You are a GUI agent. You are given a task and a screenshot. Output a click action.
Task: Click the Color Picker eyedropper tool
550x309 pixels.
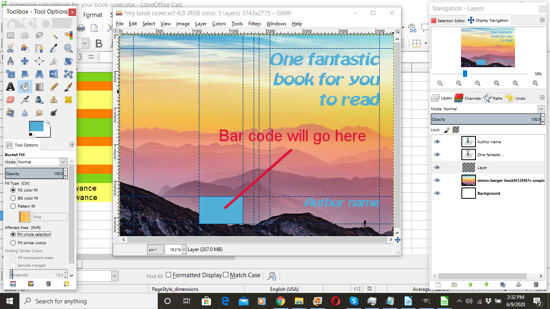[x=54, y=48]
